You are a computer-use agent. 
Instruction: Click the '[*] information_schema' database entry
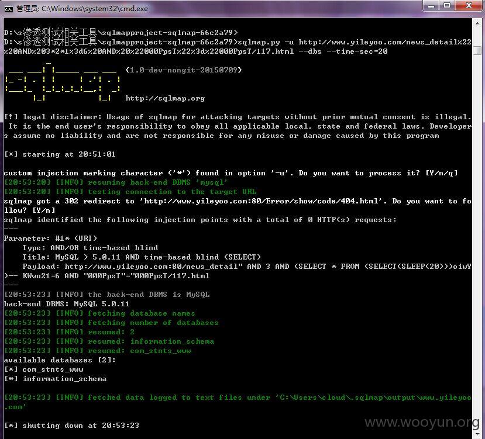pyautogui.click(x=56, y=379)
